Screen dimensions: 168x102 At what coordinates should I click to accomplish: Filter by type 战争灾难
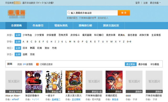[x=144, y=35]
